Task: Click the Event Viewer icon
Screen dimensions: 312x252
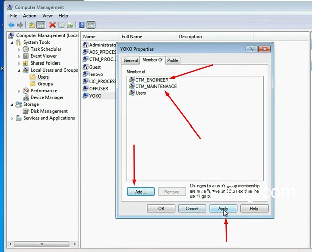Action: tap(26, 56)
